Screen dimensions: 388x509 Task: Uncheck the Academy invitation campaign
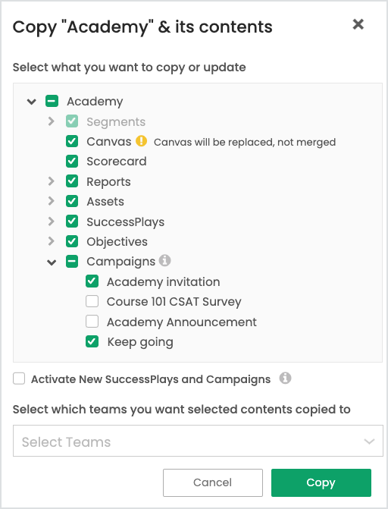[92, 281]
